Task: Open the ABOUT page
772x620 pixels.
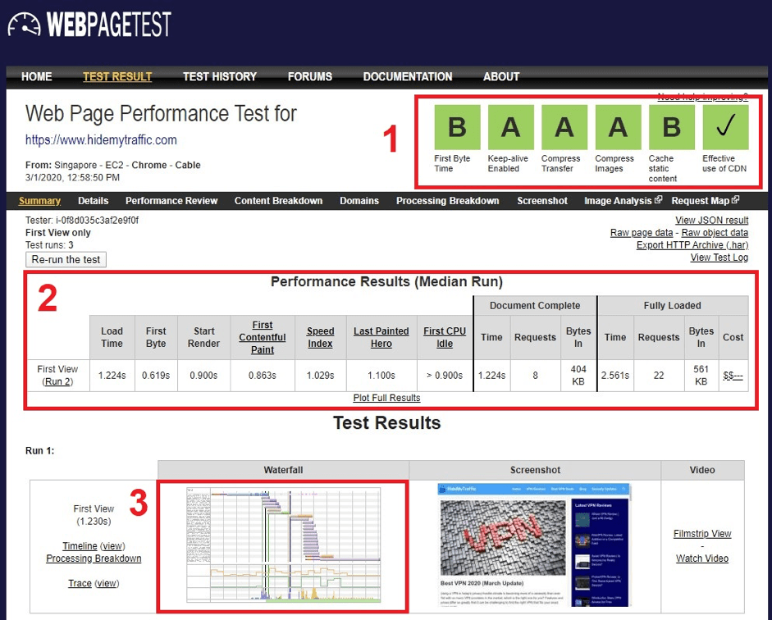Action: pos(501,77)
